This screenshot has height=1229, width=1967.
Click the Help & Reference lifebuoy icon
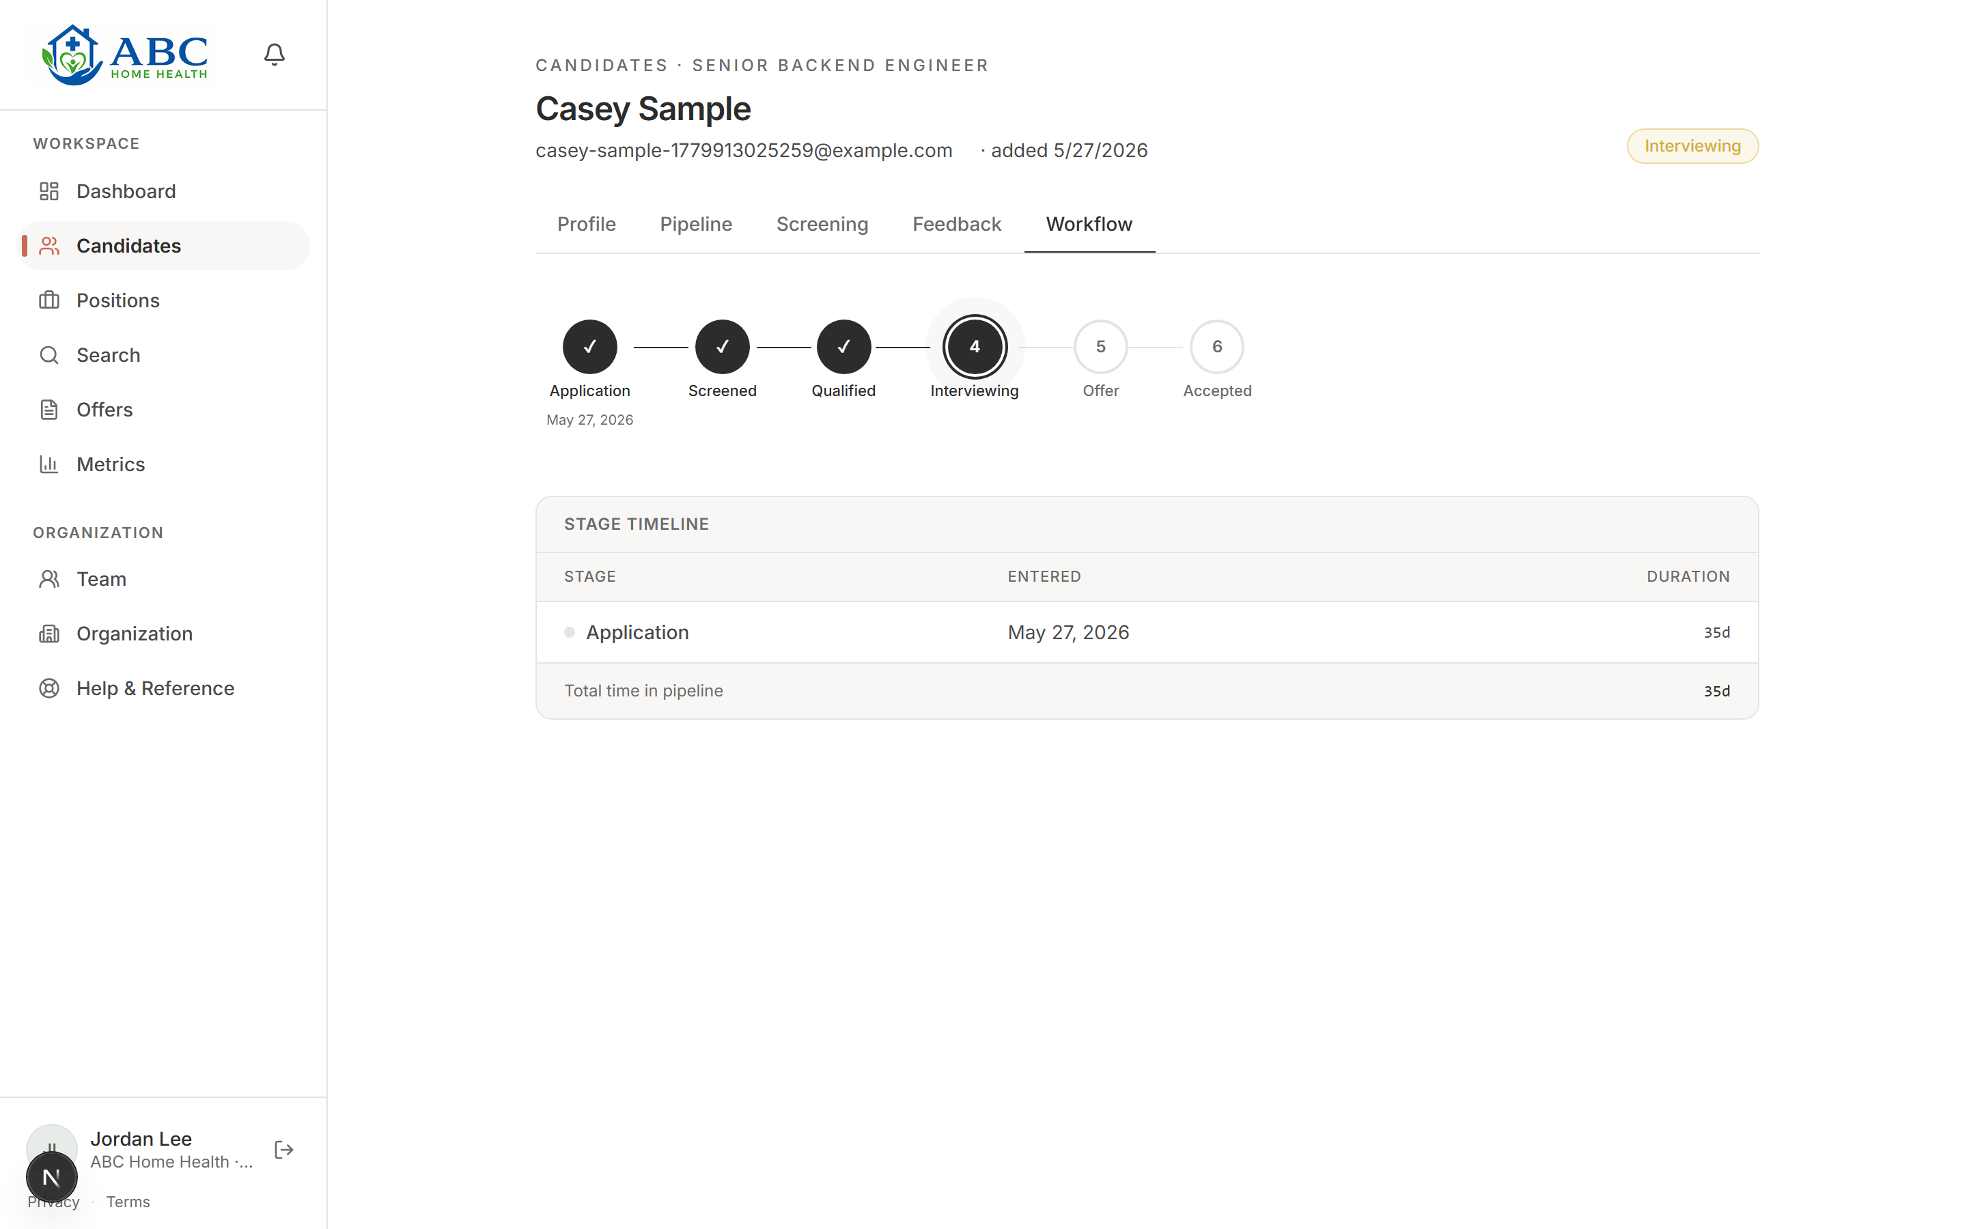point(48,688)
